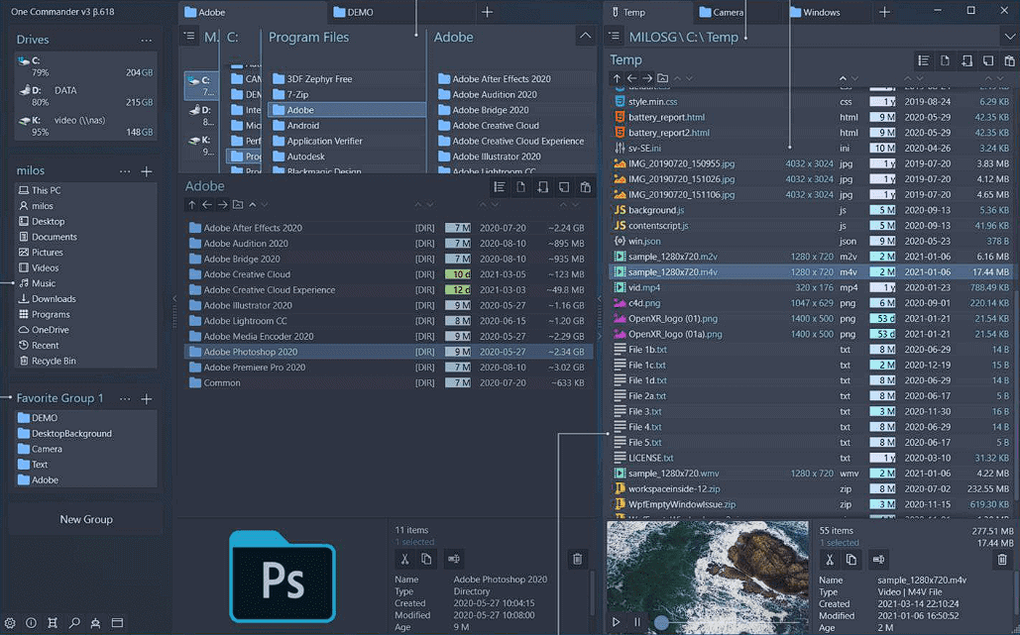1020x635 pixels.
Task: Click the window layout icon in sidebar footer
Action: click(117, 623)
